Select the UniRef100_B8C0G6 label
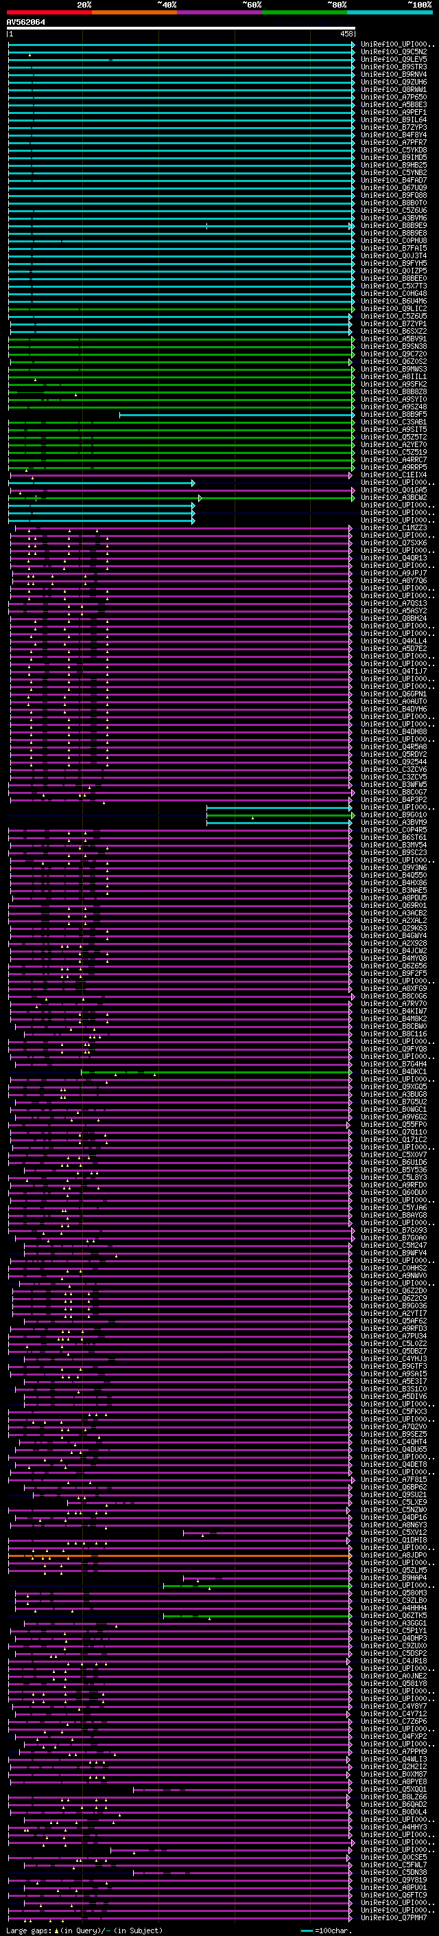The width and height of the screenshot is (439, 1936). (393, 996)
